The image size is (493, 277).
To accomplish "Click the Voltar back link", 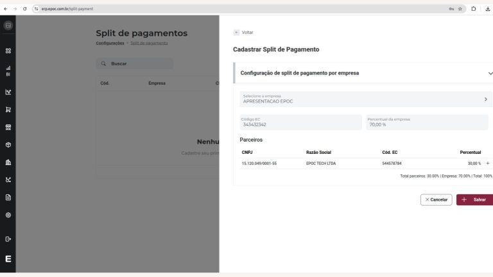I will (x=243, y=32).
